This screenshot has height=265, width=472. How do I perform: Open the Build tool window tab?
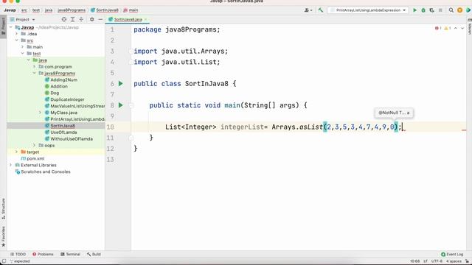94,254
